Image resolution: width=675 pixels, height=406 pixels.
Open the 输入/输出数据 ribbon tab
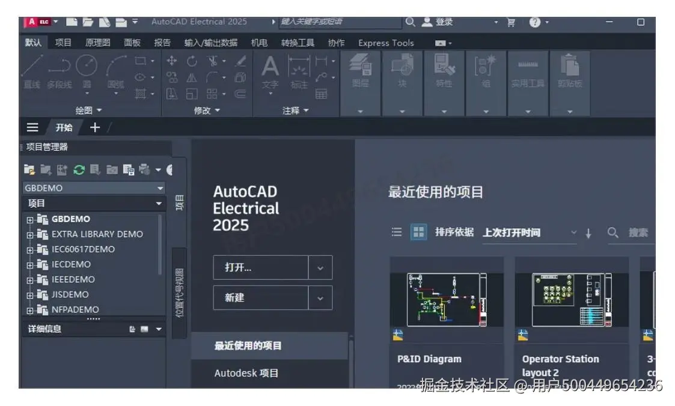[211, 43]
